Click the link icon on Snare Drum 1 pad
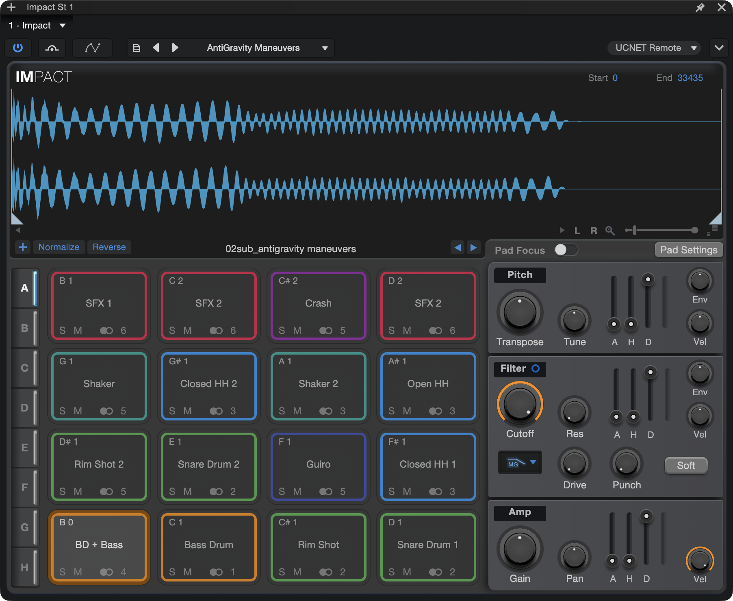Viewport: 733px width, 601px height. [x=436, y=572]
